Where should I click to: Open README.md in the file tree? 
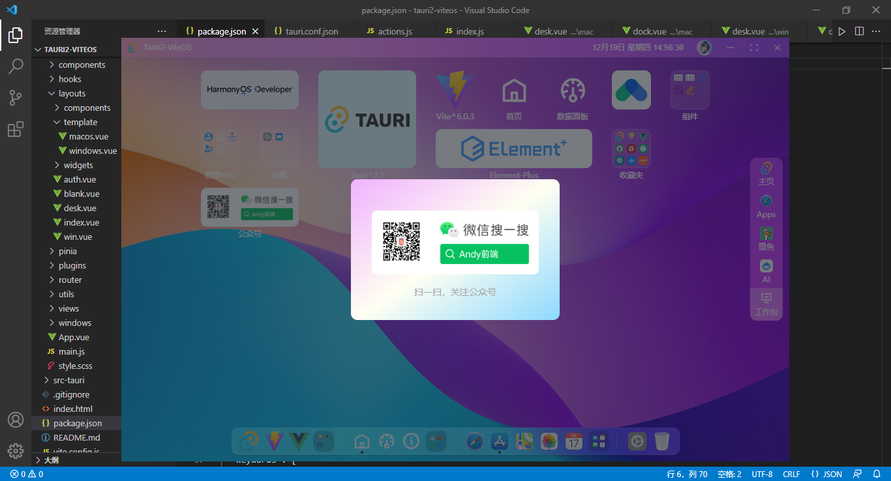click(77, 437)
